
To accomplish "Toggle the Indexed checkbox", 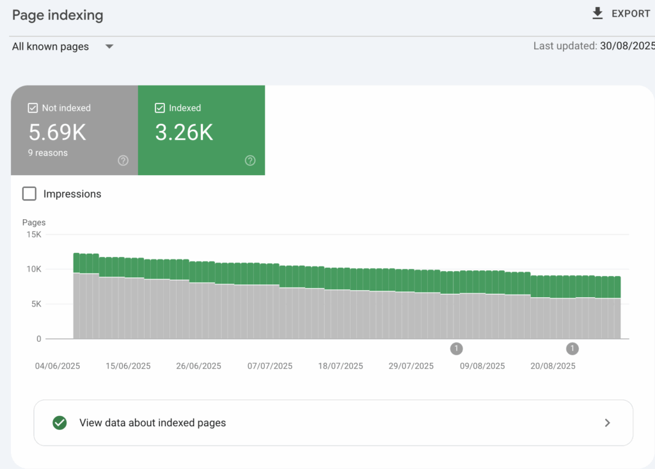I will tap(160, 108).
